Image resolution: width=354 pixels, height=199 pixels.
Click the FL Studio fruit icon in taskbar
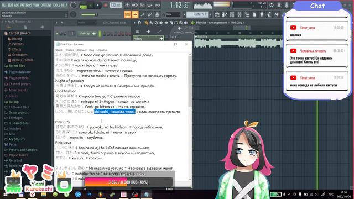point(101,195)
